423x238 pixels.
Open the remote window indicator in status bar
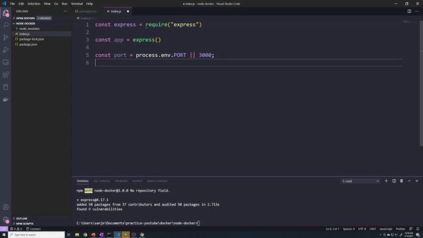point(4,229)
